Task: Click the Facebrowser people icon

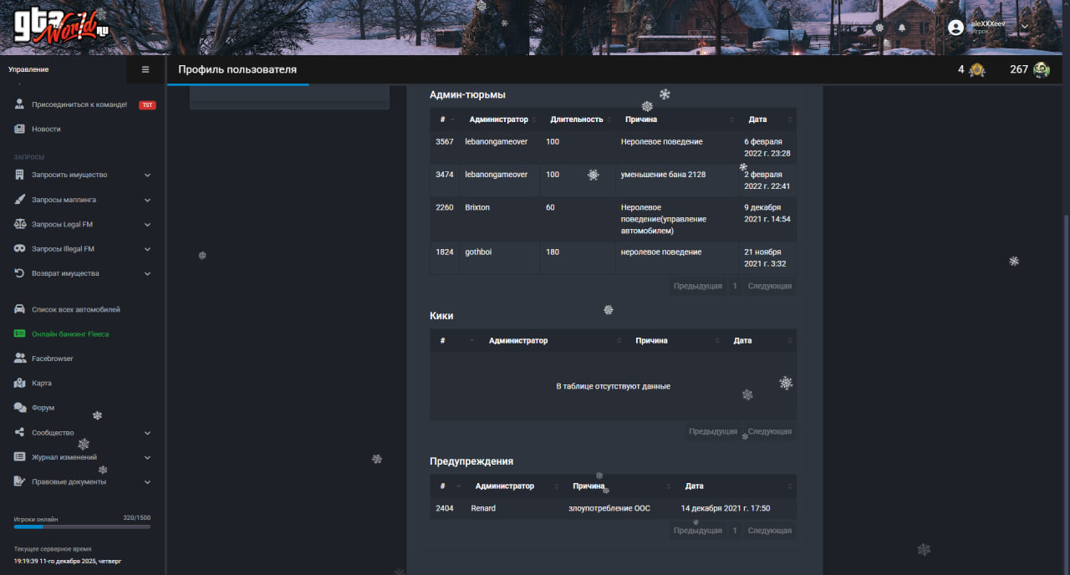Action: (19, 359)
